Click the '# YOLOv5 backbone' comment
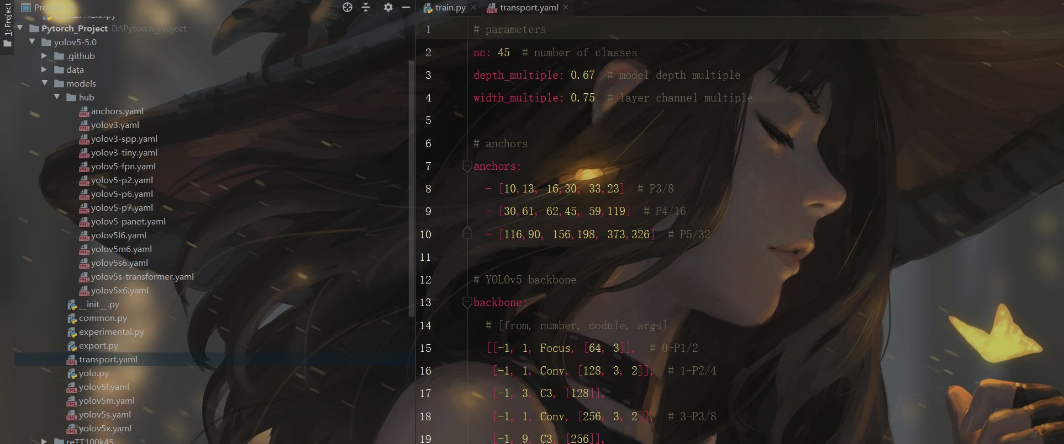 click(x=525, y=280)
